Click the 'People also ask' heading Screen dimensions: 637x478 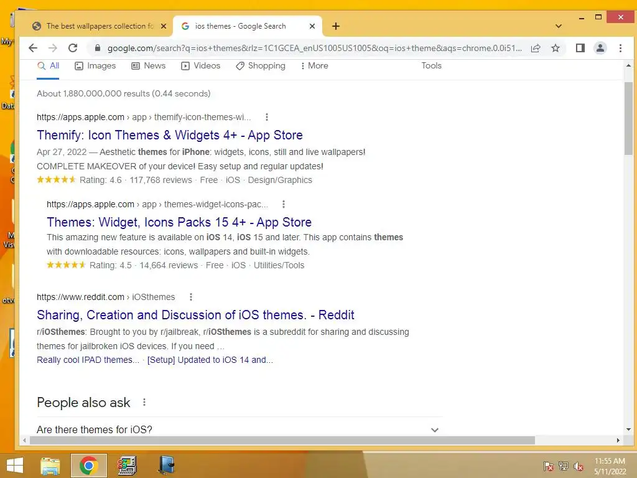[x=83, y=403]
